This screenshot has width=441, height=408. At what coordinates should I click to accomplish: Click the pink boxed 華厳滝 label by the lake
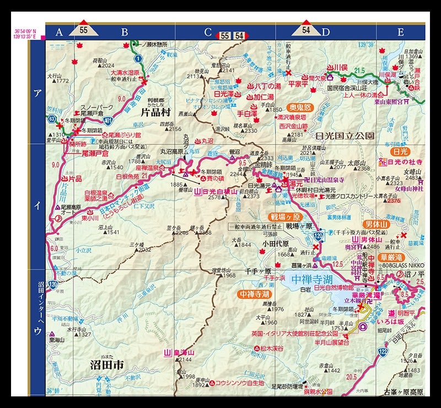[x=367, y=296]
